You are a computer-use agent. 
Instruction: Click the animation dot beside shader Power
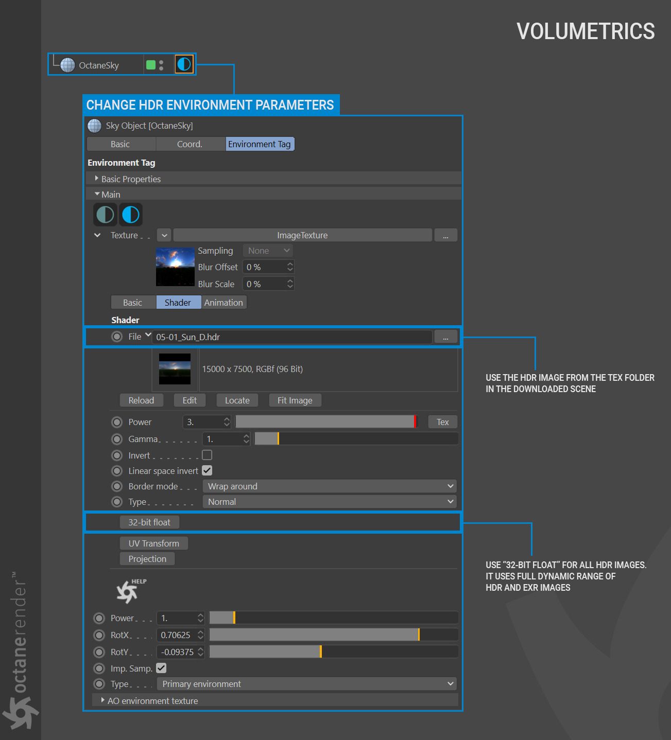(x=117, y=422)
